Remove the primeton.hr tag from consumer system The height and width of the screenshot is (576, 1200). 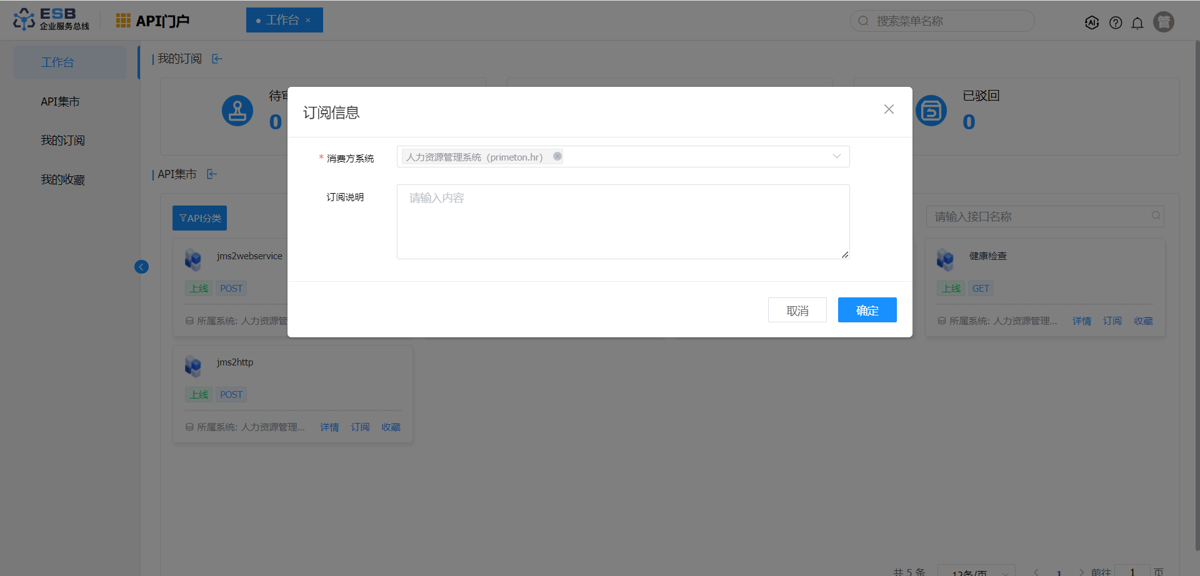pyautogui.click(x=557, y=156)
